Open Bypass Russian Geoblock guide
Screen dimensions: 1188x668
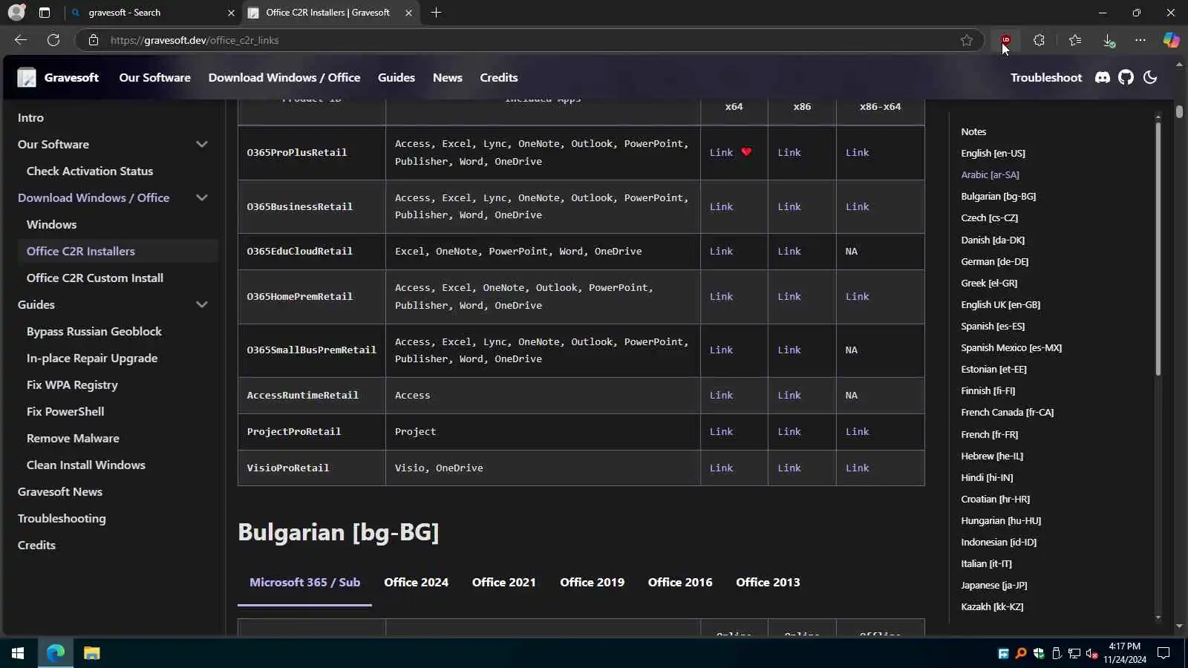pos(94,331)
